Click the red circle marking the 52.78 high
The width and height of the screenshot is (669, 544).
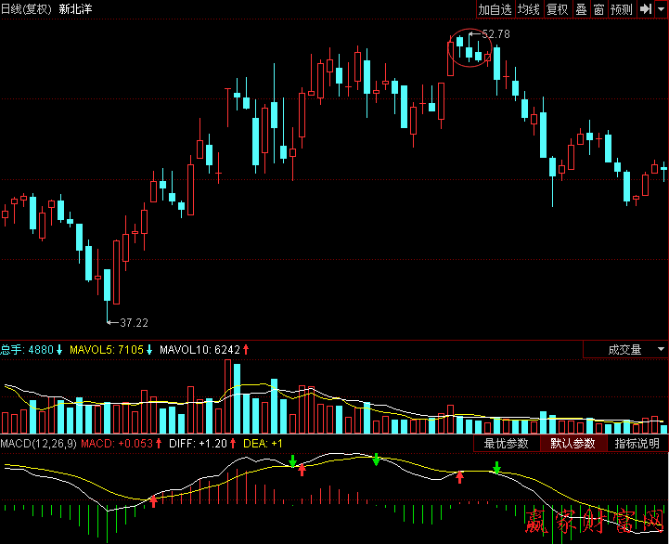(x=470, y=53)
